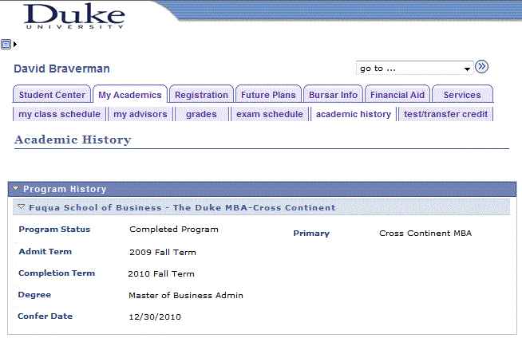
Task: Click the go button with double arrows
Action: coord(481,67)
